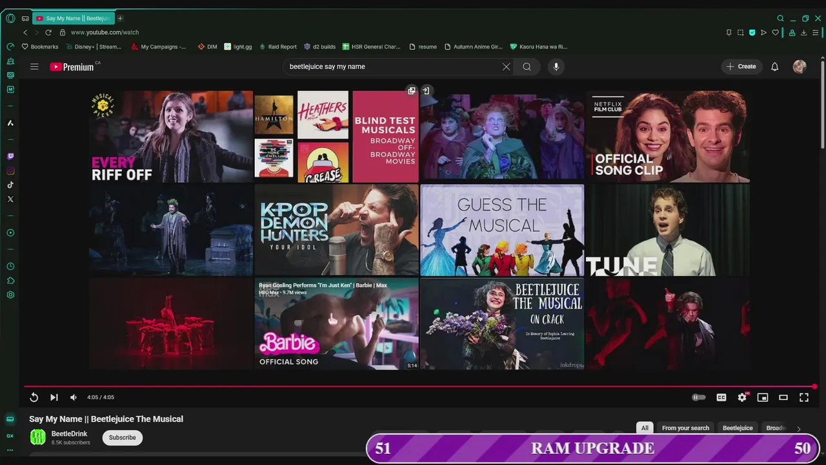
Task: Select Say My Name browser tab
Action: [x=72, y=18]
